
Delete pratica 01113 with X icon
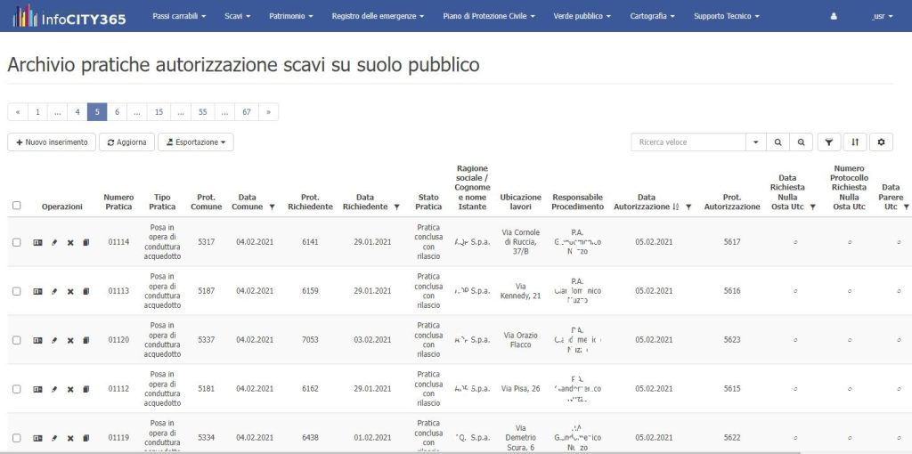70,291
